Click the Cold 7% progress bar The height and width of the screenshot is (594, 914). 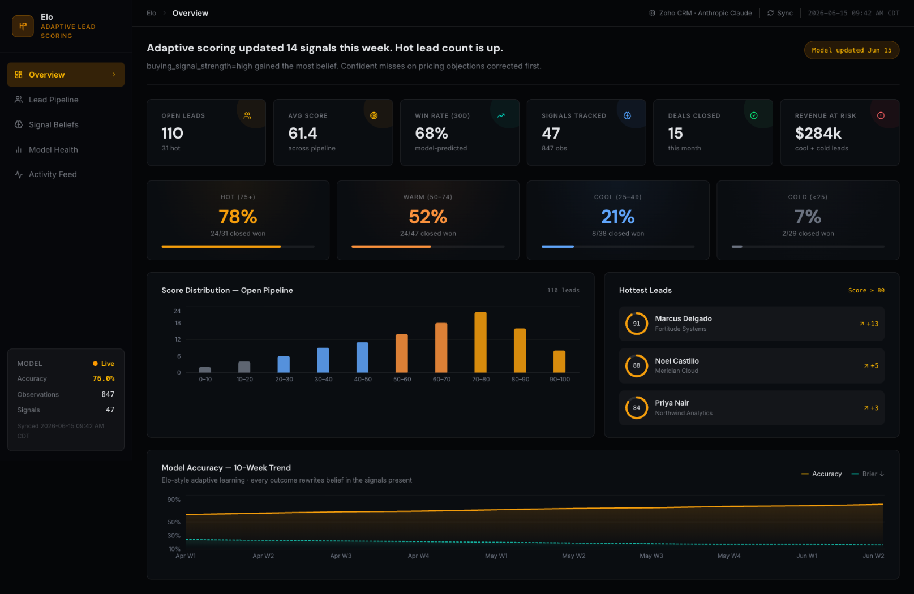tap(808, 247)
